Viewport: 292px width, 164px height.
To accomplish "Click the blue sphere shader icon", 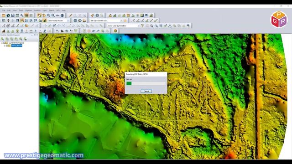I will tap(75, 20).
